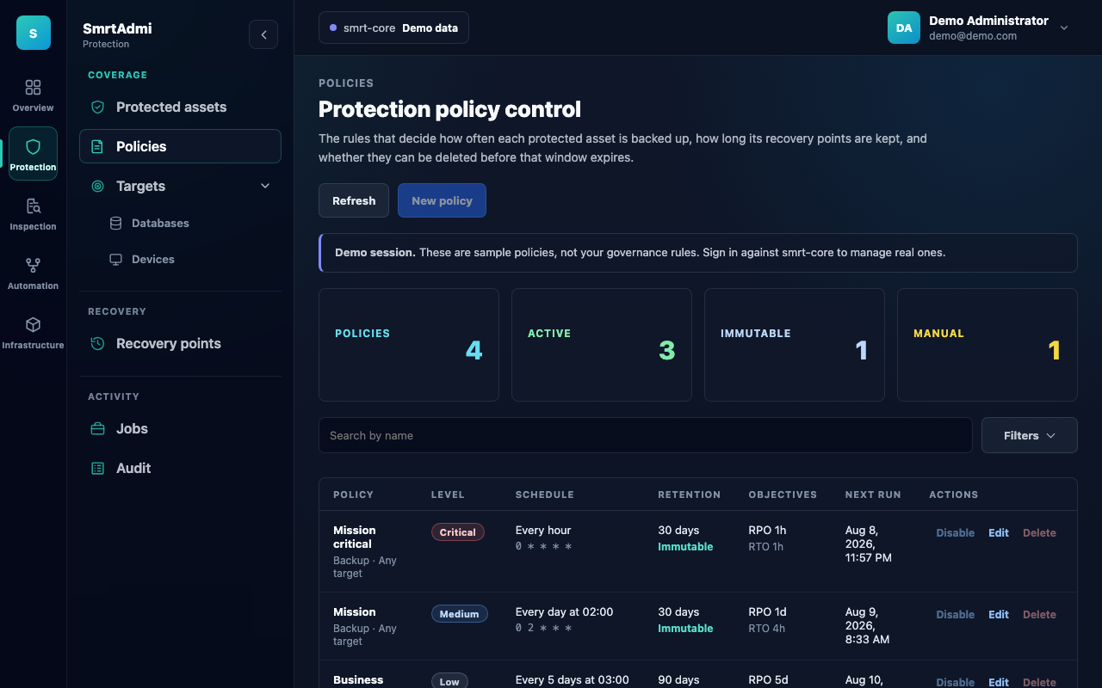Click the Critical level badge
The height and width of the screenshot is (688, 1102).
458,532
